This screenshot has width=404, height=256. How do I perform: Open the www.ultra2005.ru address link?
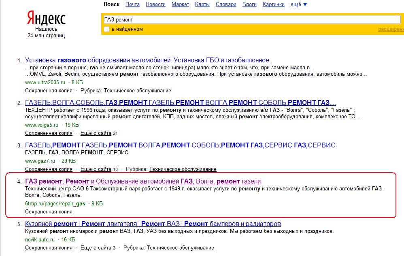point(45,83)
